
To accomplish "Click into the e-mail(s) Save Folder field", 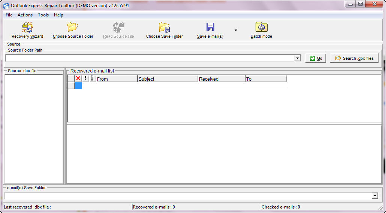I will coord(189,195).
